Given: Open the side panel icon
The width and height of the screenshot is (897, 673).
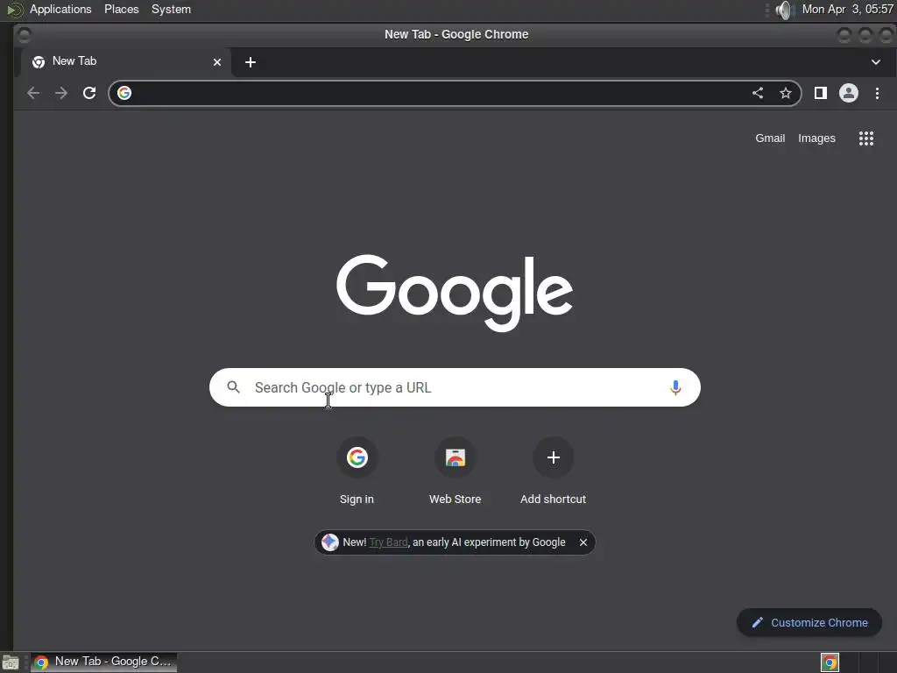Looking at the screenshot, I should pos(820,93).
